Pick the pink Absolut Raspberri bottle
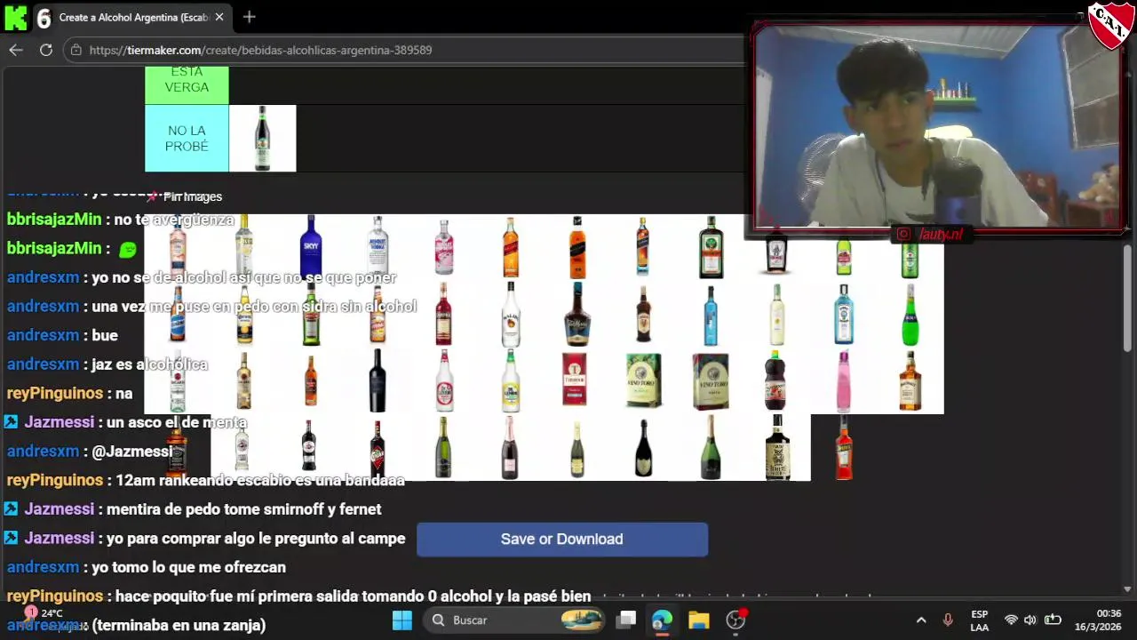This screenshot has height=640, width=1137. pos(444,247)
